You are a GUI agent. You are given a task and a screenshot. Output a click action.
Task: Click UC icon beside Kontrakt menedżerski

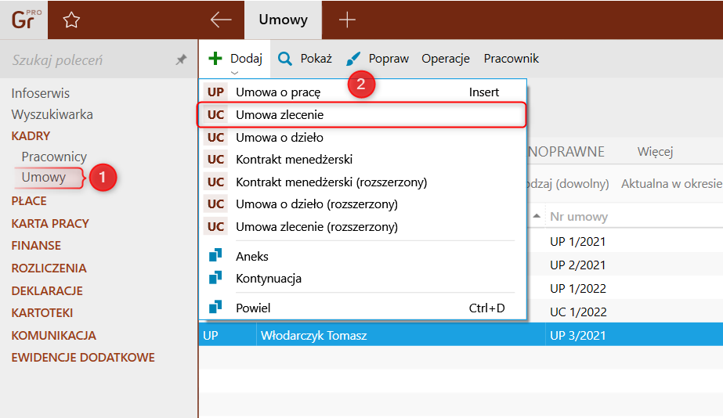pyautogui.click(x=215, y=160)
